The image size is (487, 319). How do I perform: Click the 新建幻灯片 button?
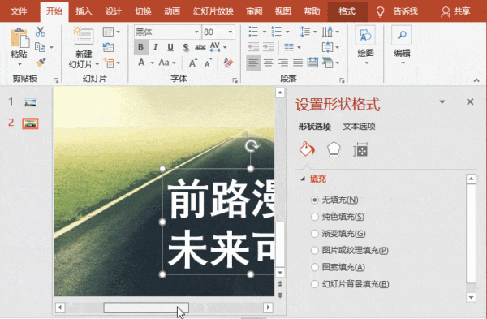[84, 47]
